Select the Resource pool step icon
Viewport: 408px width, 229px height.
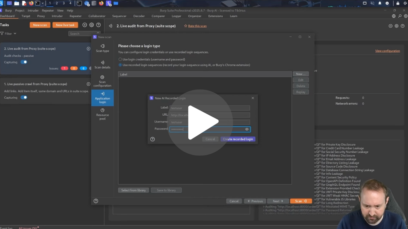(102, 110)
